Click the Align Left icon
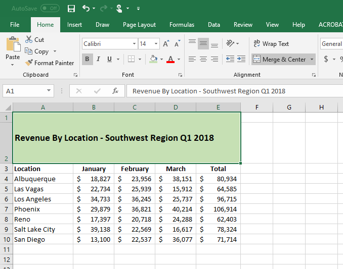Image resolution: width=343 pixels, height=269 pixels. (x=192, y=59)
